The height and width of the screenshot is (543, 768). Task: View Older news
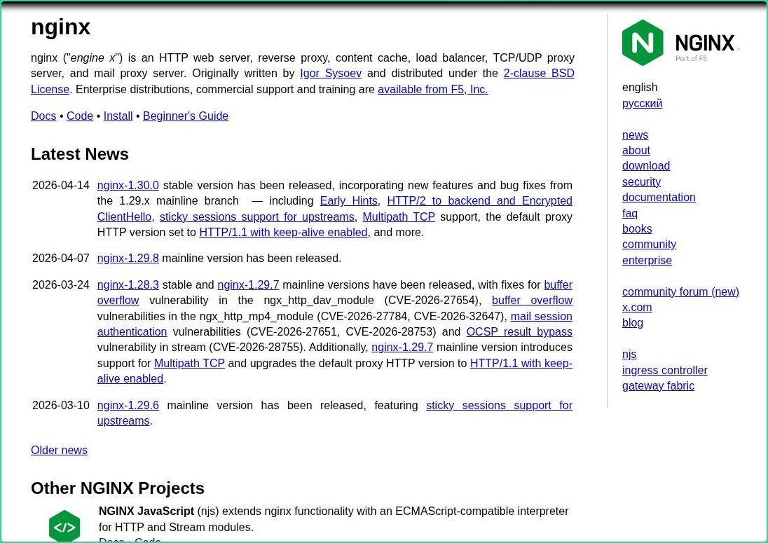point(59,450)
